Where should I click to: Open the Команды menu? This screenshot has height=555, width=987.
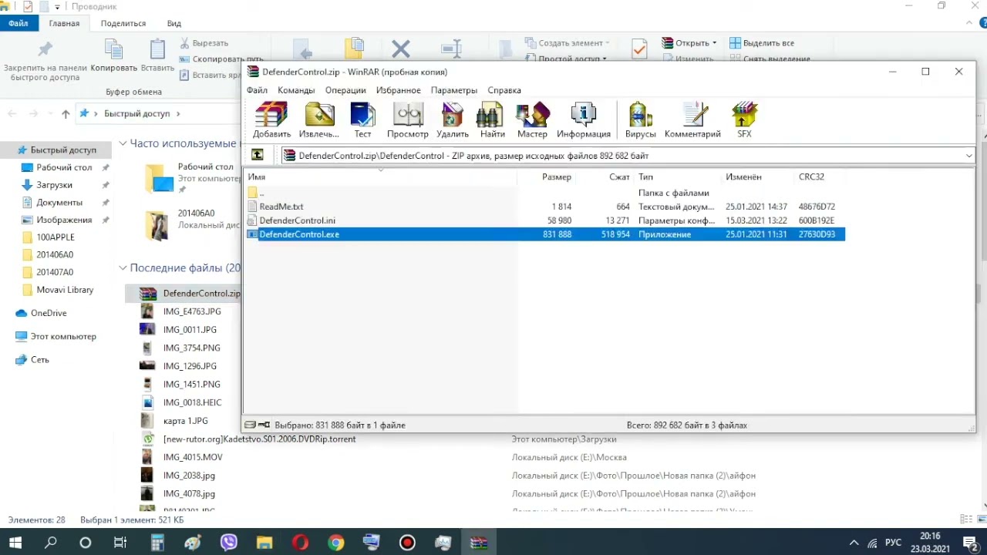[296, 90]
